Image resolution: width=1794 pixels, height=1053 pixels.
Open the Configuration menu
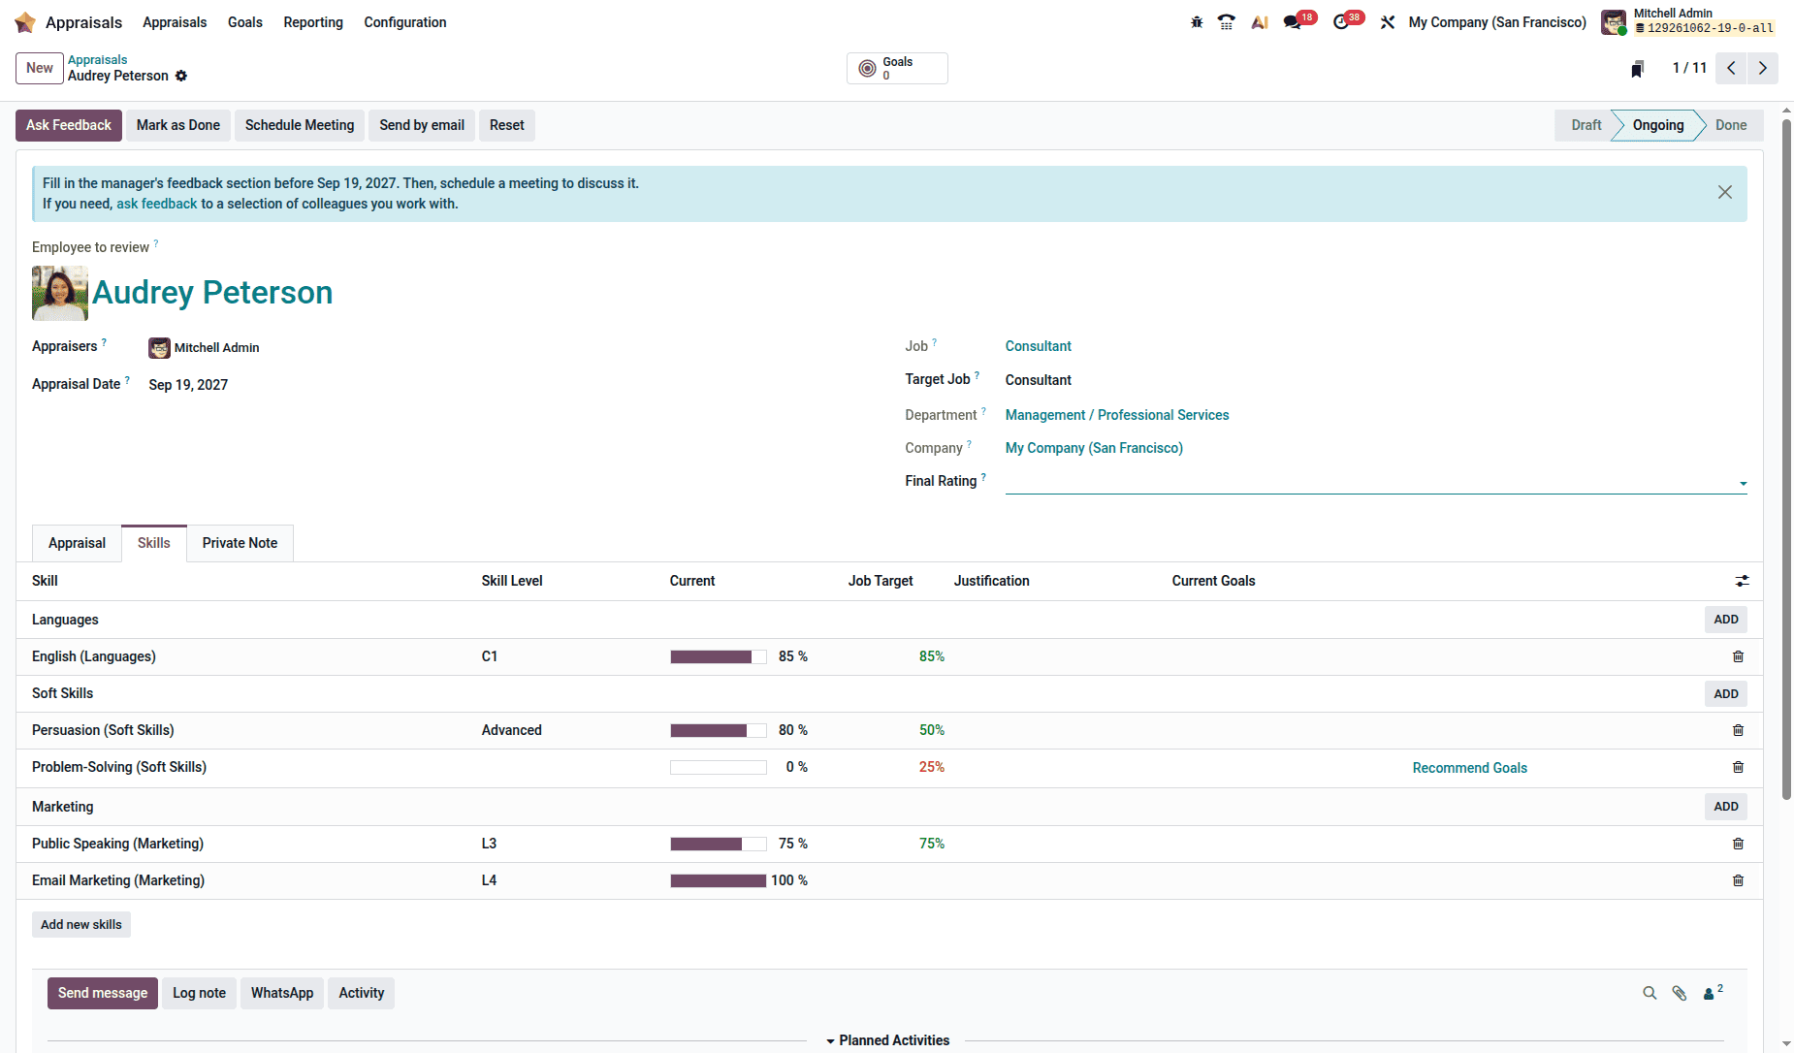coord(405,22)
